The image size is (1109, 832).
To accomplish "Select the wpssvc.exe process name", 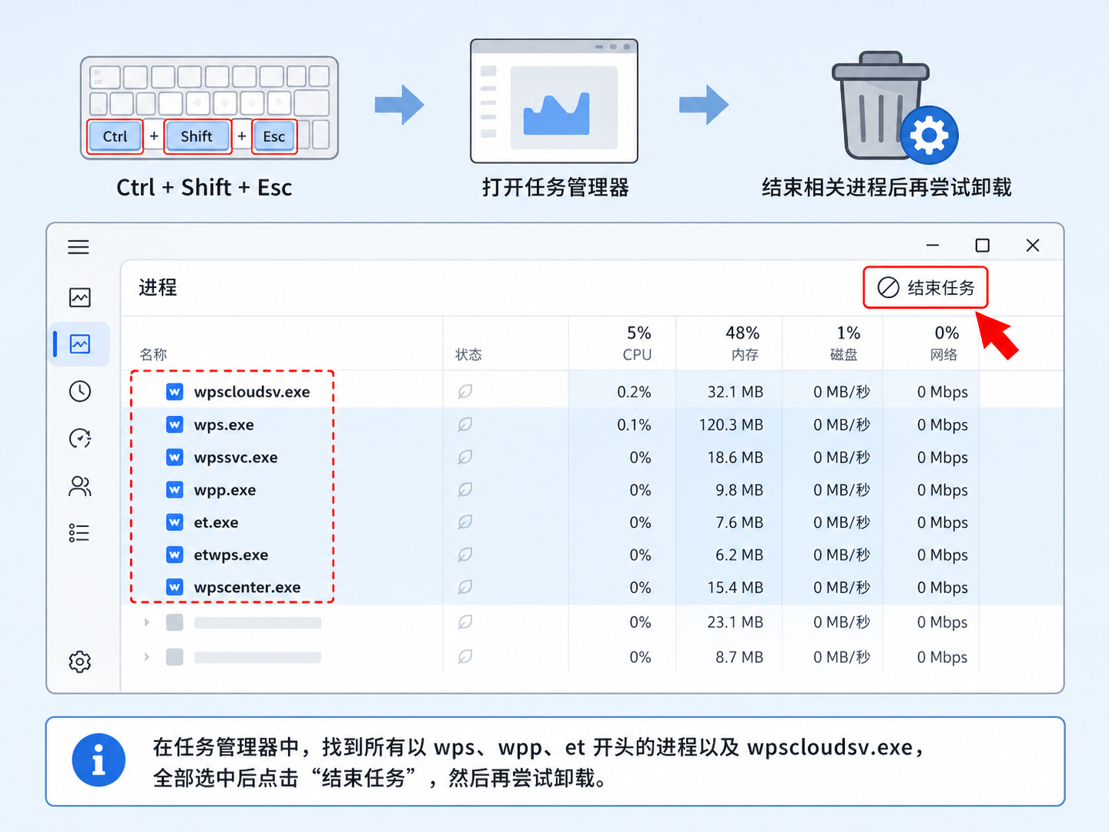I will [x=236, y=457].
